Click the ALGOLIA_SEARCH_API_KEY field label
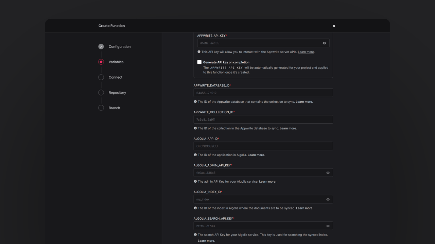The image size is (435, 244). pos(213,219)
